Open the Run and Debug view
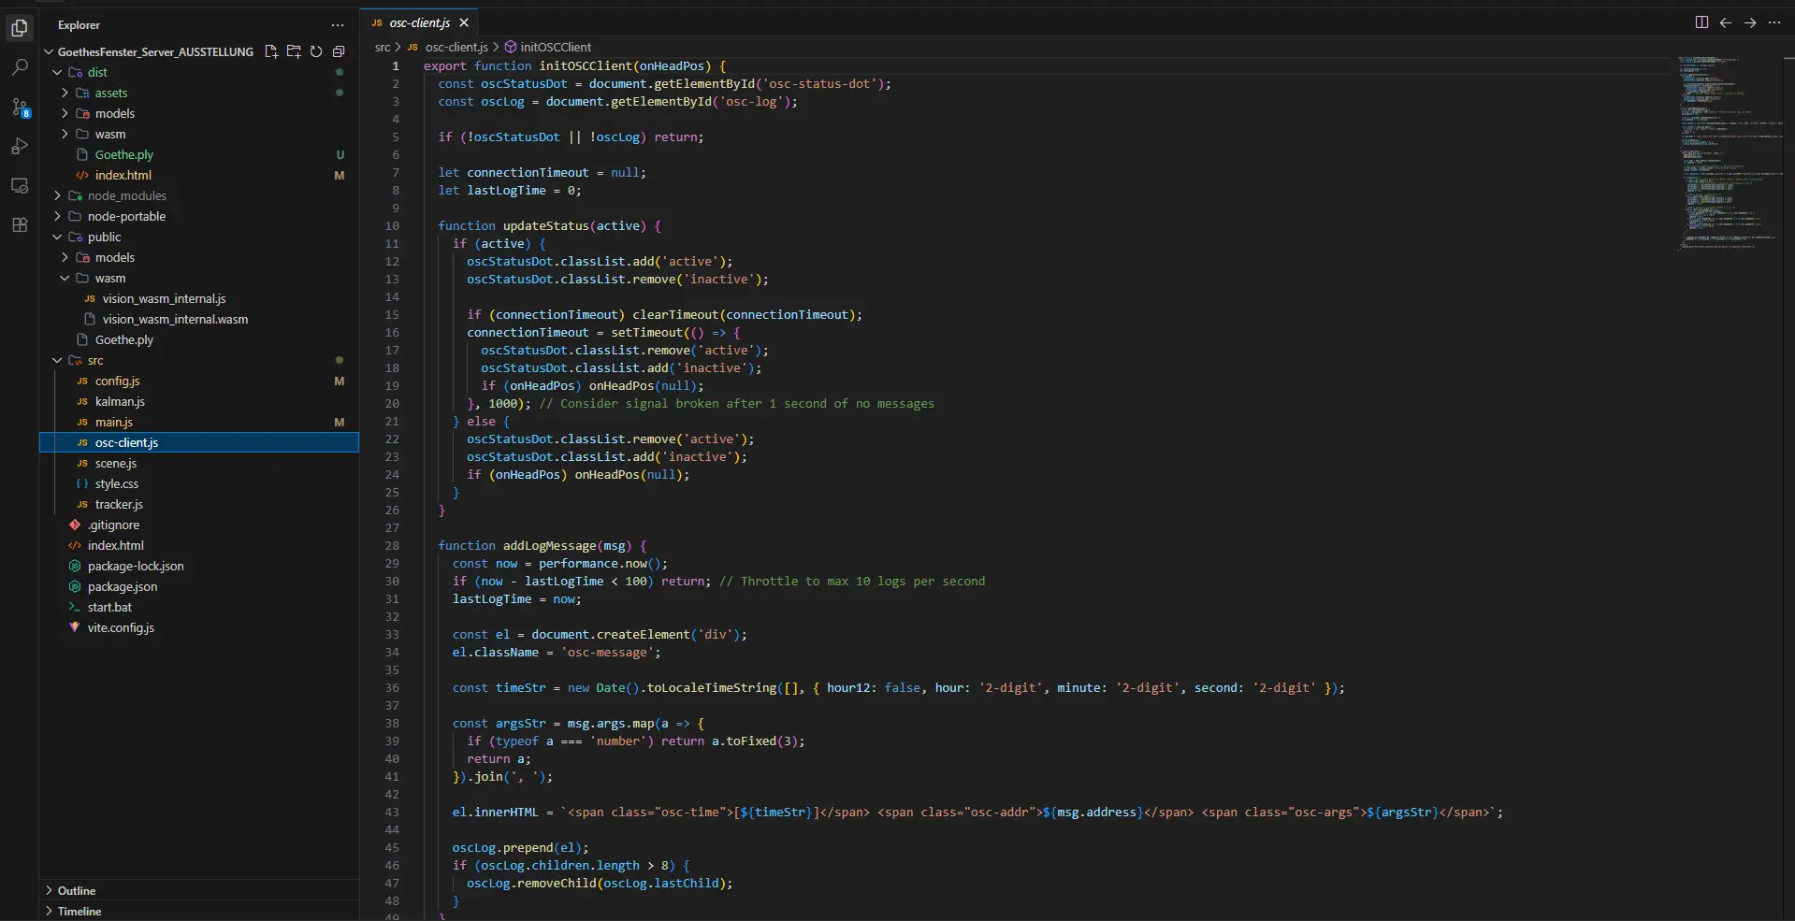 (x=20, y=147)
